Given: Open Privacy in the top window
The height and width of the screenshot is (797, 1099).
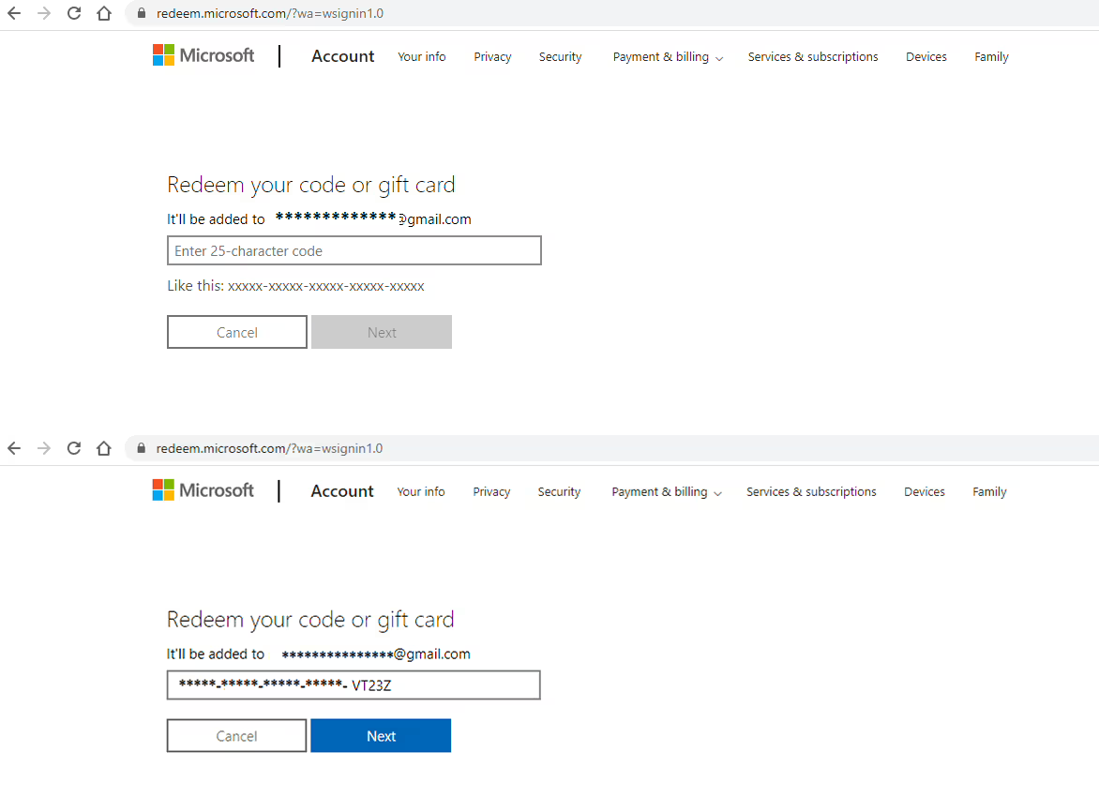Looking at the screenshot, I should click(492, 57).
